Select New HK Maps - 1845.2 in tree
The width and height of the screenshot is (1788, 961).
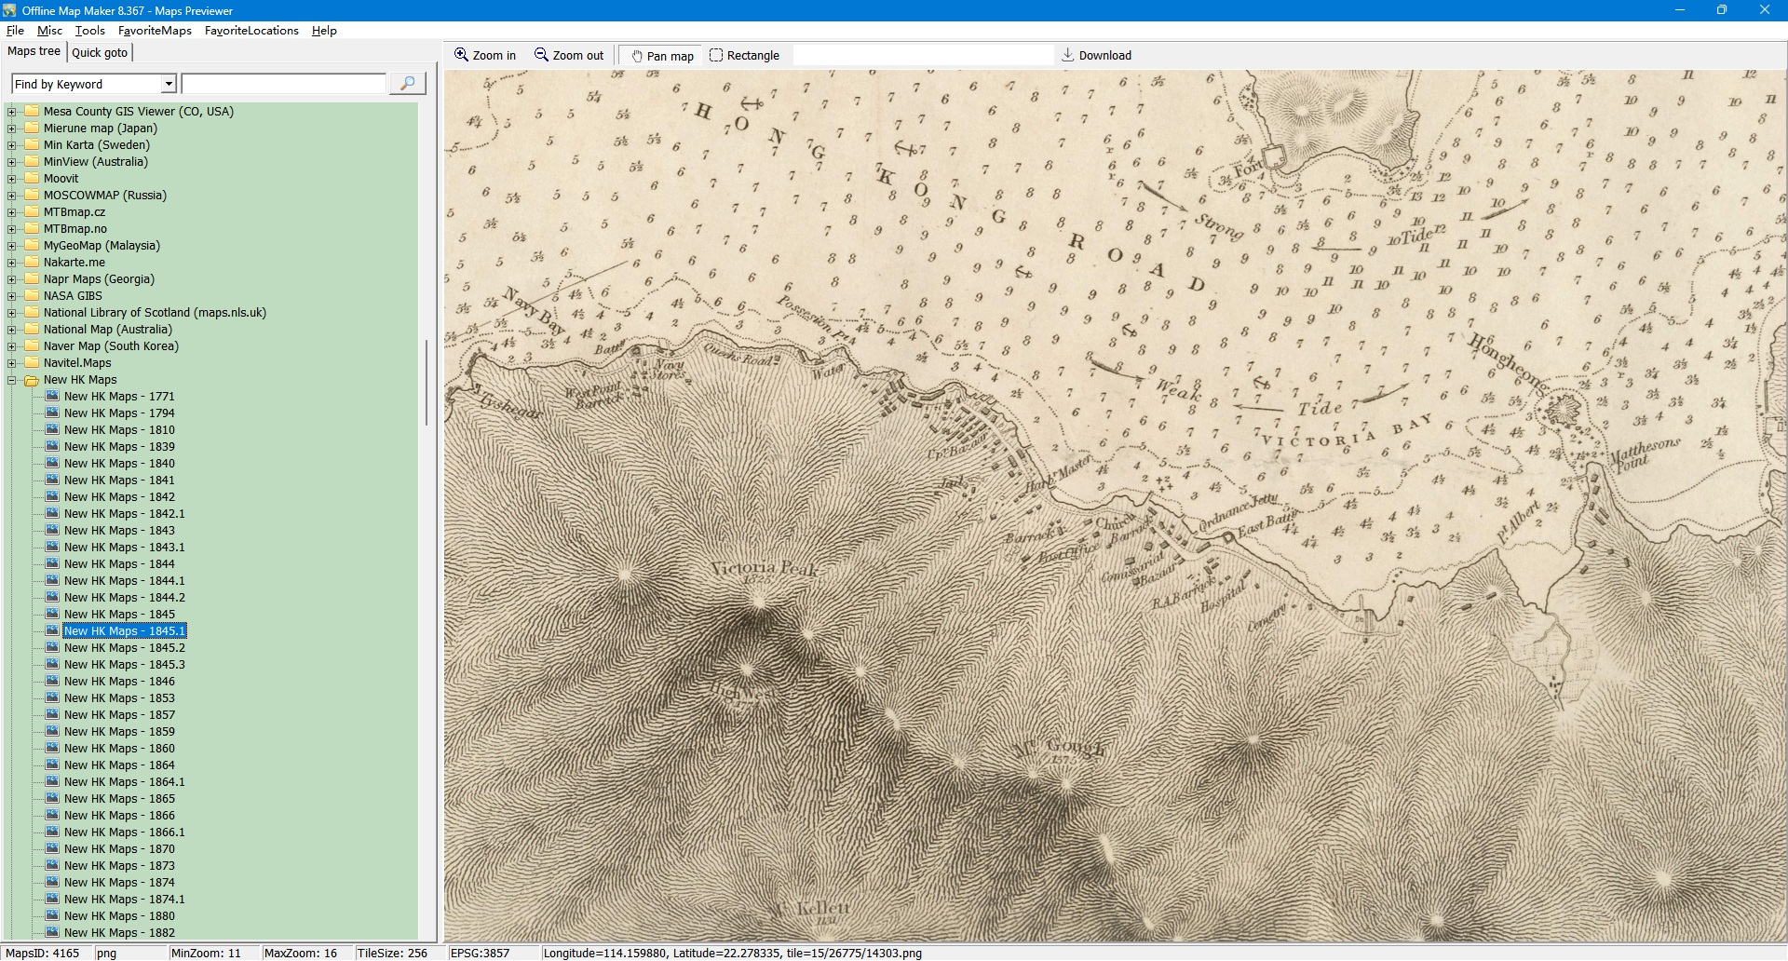124,648
